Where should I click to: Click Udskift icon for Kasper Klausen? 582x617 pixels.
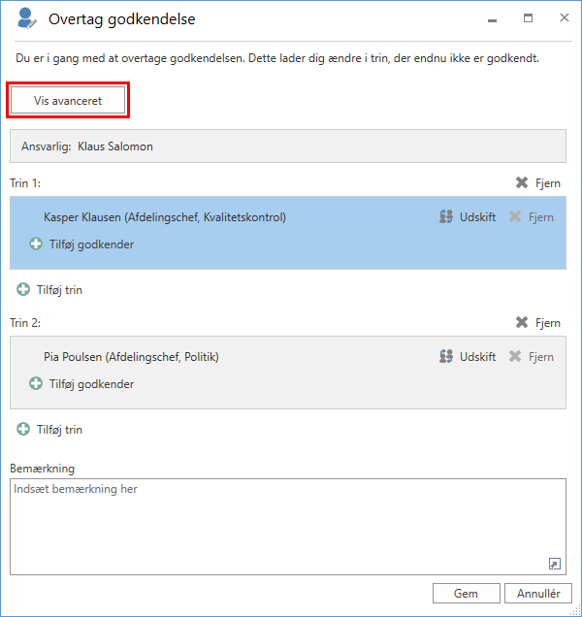pos(446,216)
